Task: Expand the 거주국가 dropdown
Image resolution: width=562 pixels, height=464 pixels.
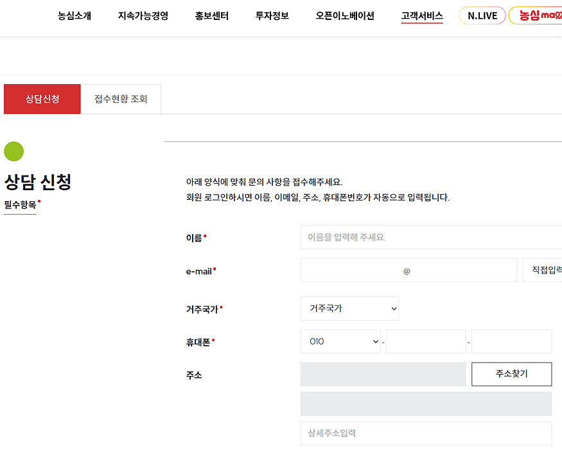Action: [x=349, y=308]
